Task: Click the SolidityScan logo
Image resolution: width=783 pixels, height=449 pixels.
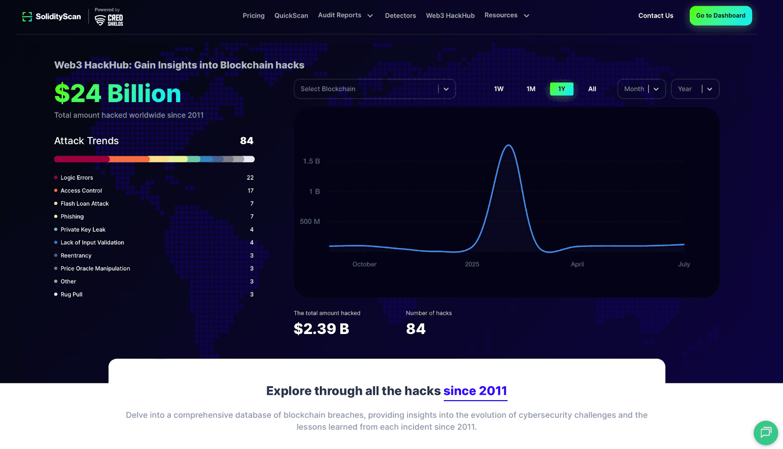Action: pyautogui.click(x=51, y=17)
